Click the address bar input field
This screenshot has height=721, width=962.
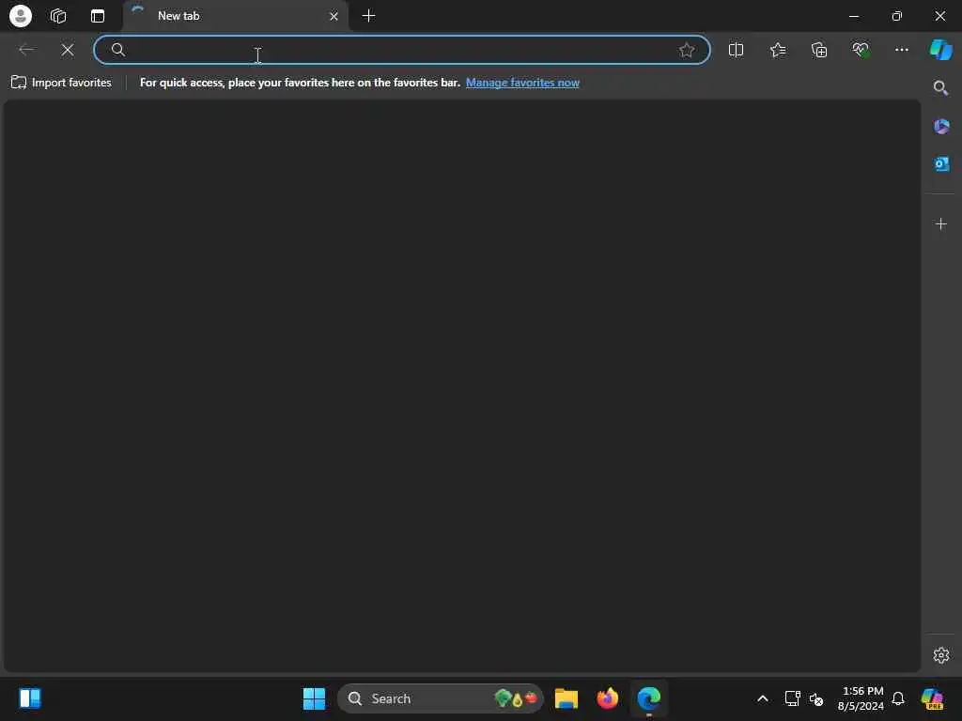point(402,50)
